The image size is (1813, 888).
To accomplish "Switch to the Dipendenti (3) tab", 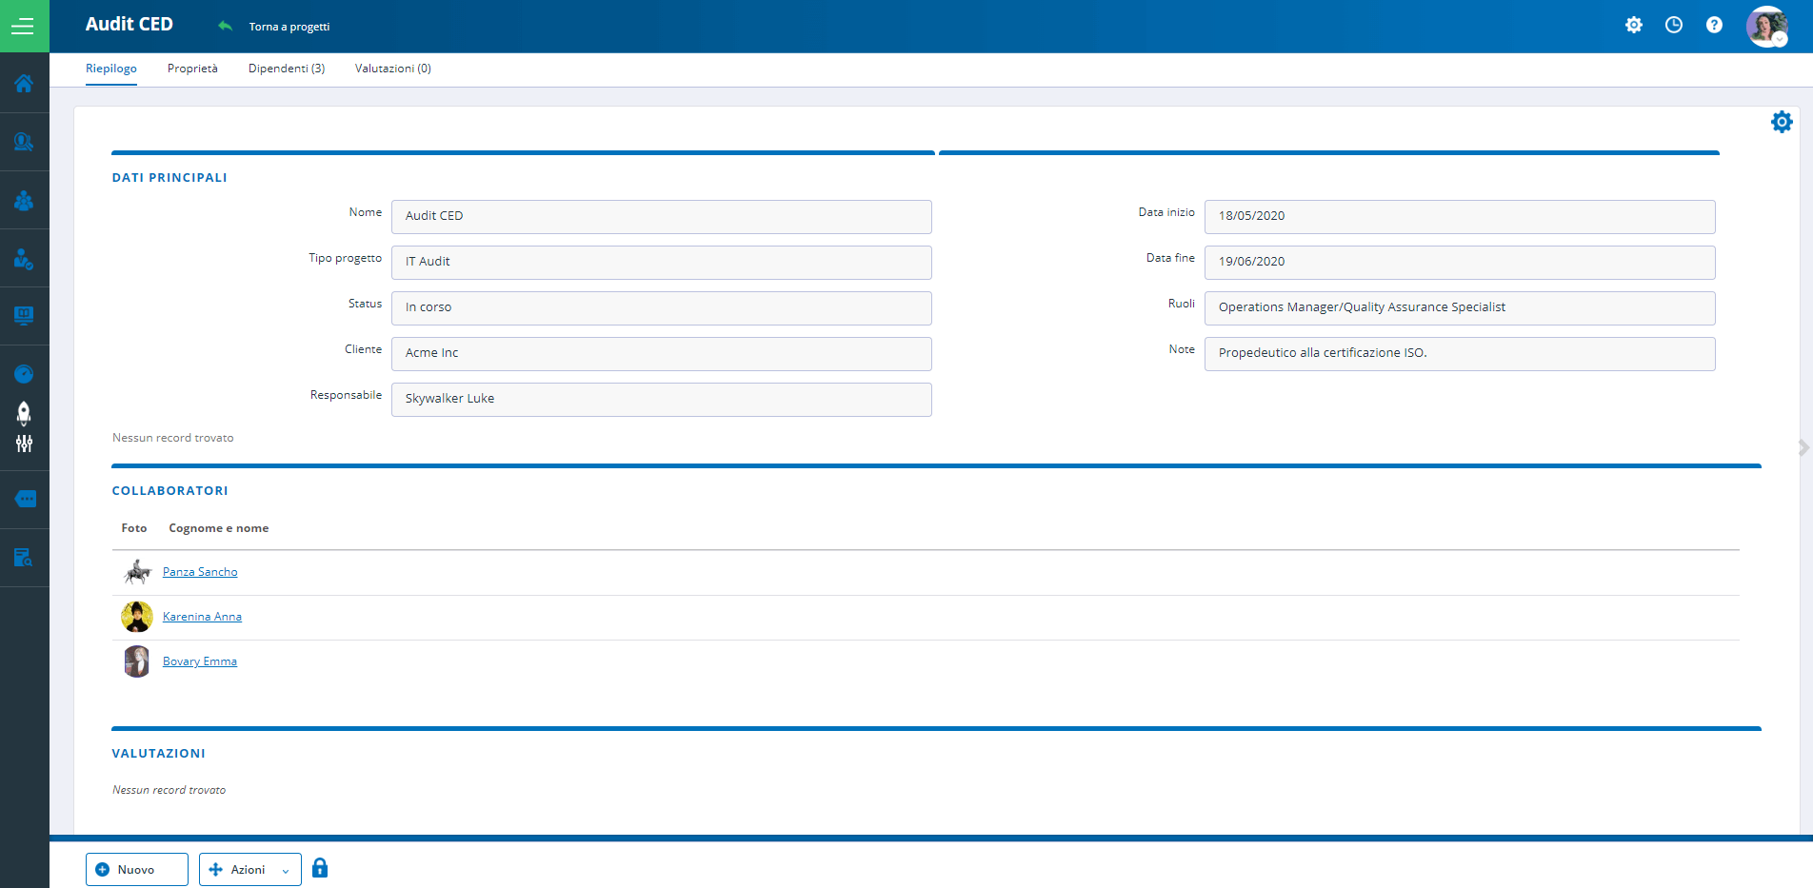I will tap(287, 69).
